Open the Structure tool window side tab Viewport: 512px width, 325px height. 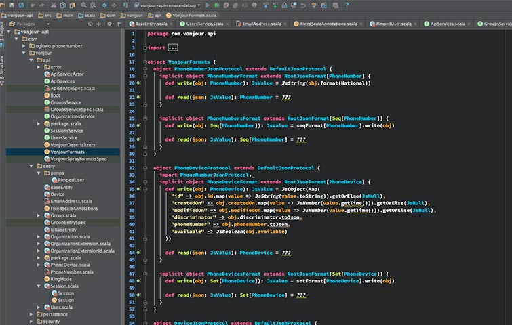[2, 70]
